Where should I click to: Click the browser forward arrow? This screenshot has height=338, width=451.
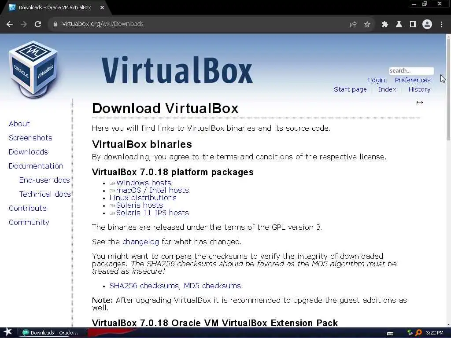point(24,24)
